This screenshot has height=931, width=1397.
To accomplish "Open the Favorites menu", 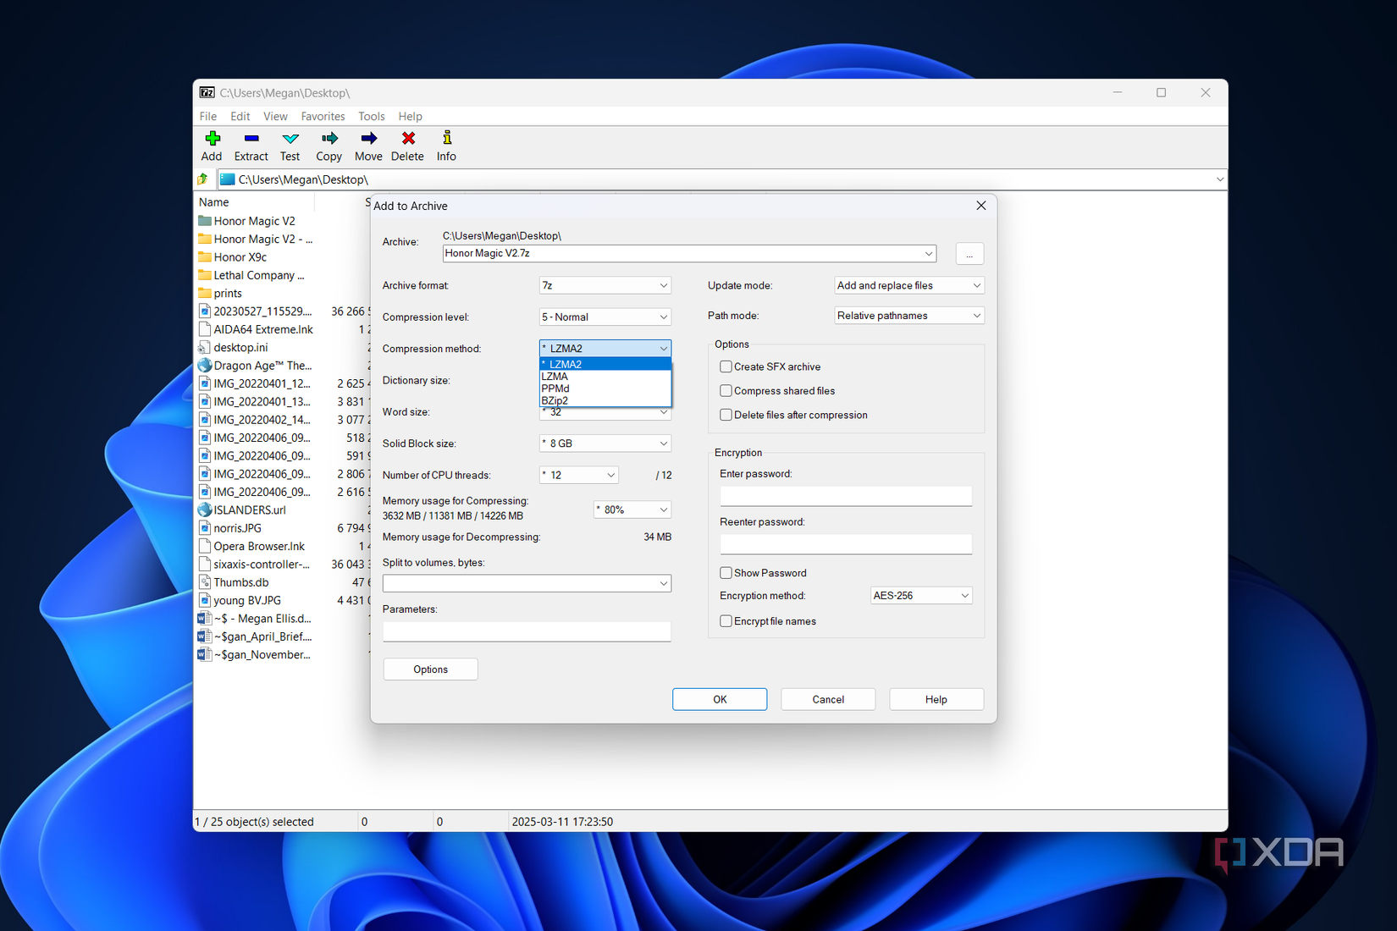I will click(323, 116).
